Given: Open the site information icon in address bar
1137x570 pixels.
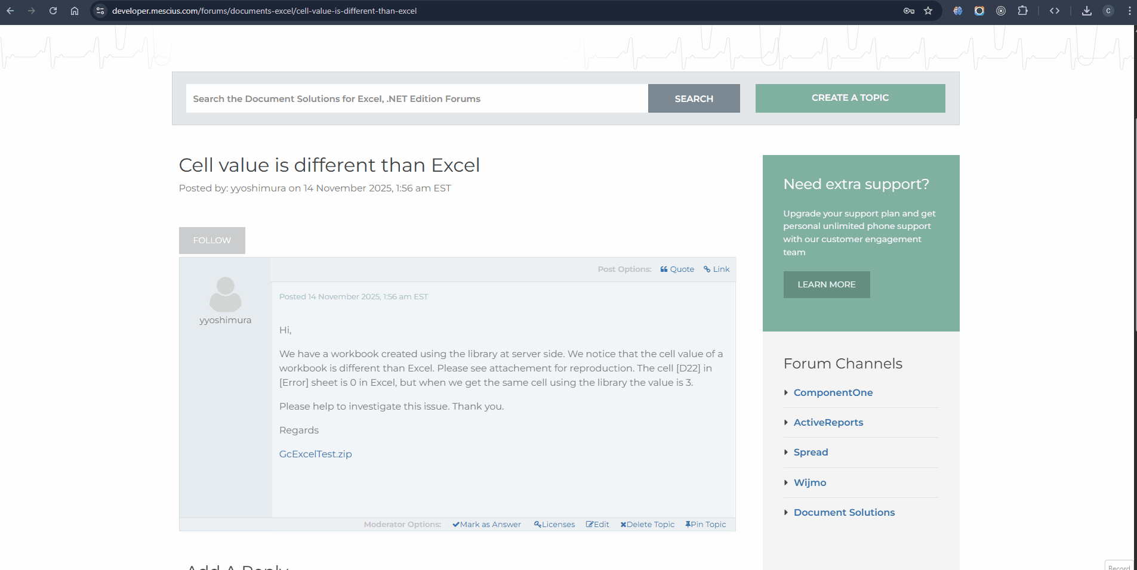Looking at the screenshot, I should (100, 11).
